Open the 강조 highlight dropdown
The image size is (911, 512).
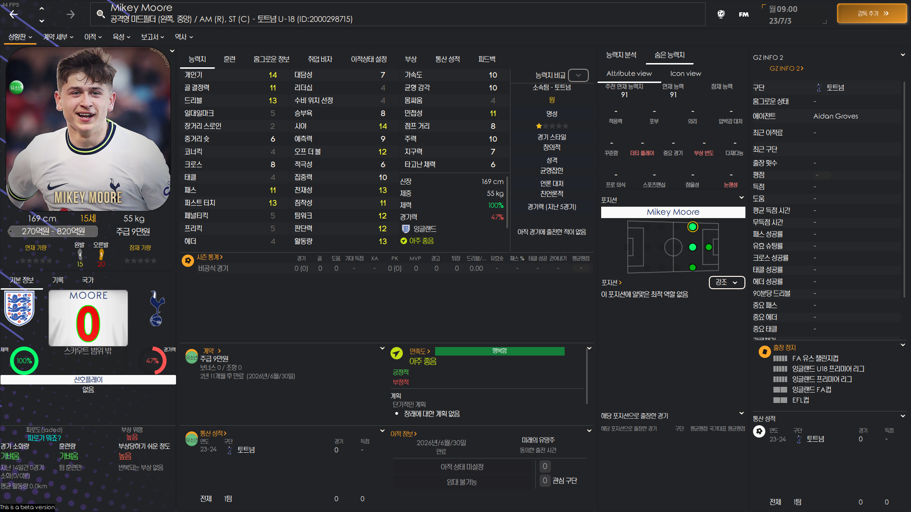726,283
